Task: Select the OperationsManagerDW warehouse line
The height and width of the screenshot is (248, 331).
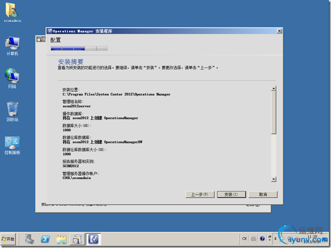Action: point(102,142)
